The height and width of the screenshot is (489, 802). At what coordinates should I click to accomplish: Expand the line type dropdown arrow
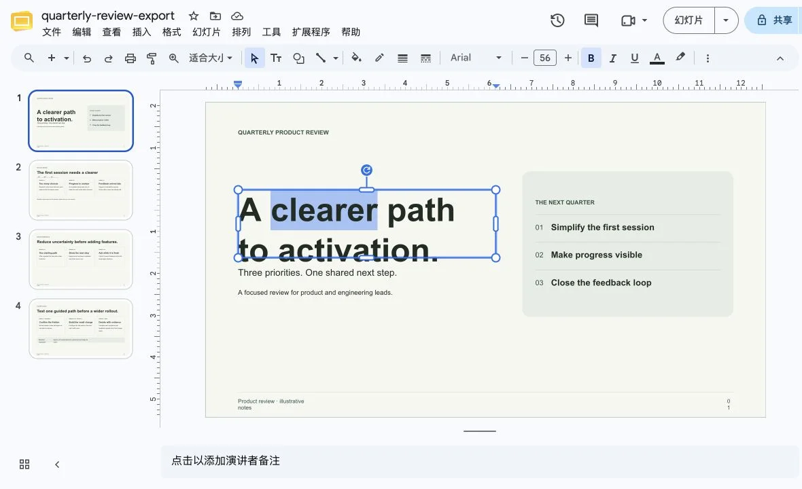336,58
